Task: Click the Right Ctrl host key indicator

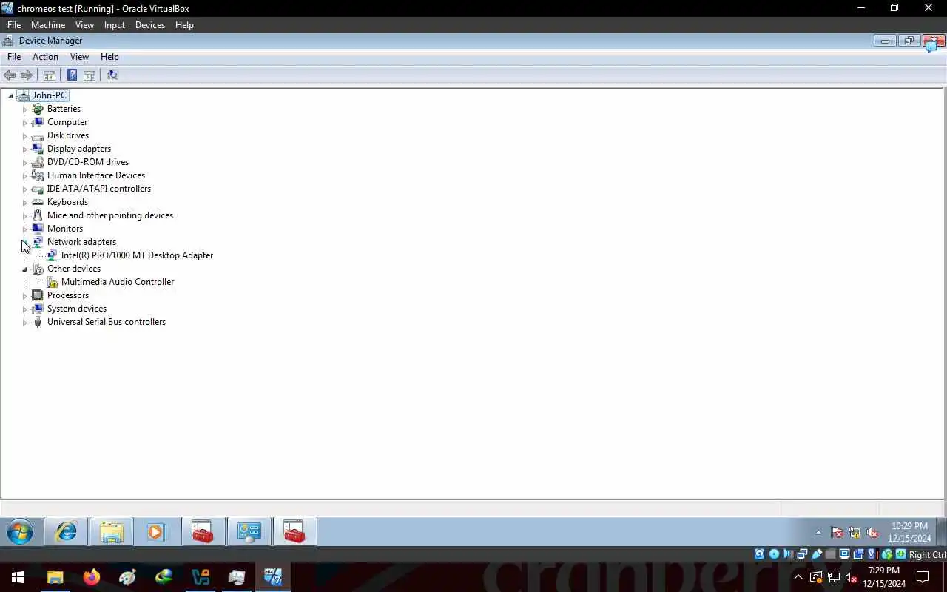Action: 927,554
